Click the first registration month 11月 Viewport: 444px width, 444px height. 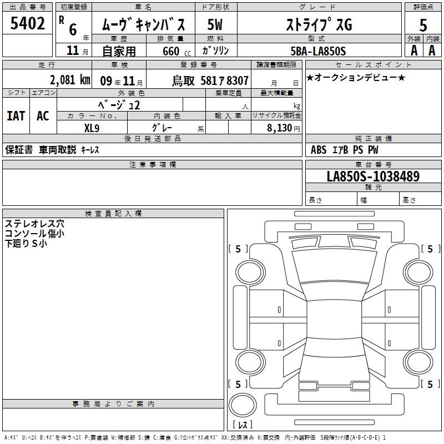coord(78,51)
